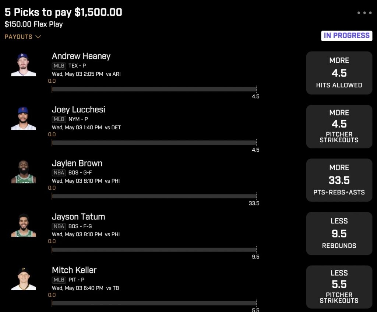Open the three-dot options menu

click(364, 13)
